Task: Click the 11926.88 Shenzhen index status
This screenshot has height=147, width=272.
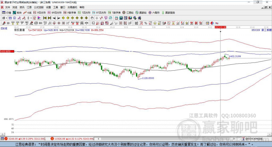Action: pyautogui.click(x=60, y=139)
